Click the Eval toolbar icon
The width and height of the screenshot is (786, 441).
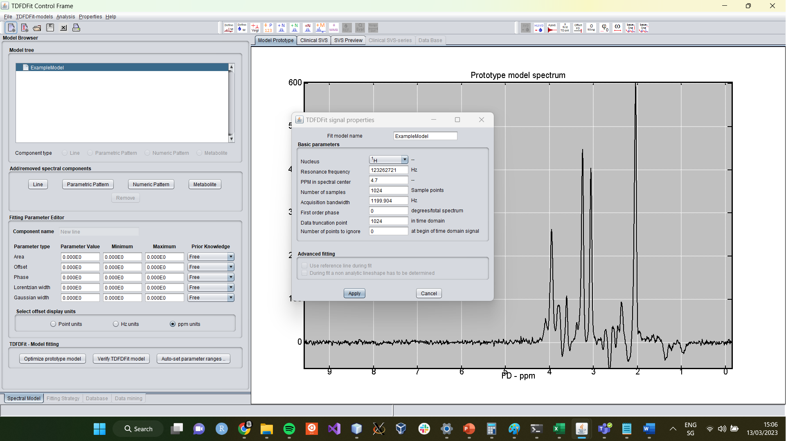(x=360, y=28)
